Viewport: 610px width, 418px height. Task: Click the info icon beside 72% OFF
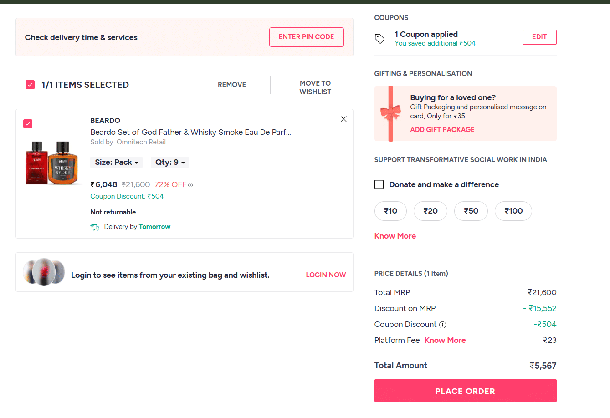pyautogui.click(x=190, y=185)
